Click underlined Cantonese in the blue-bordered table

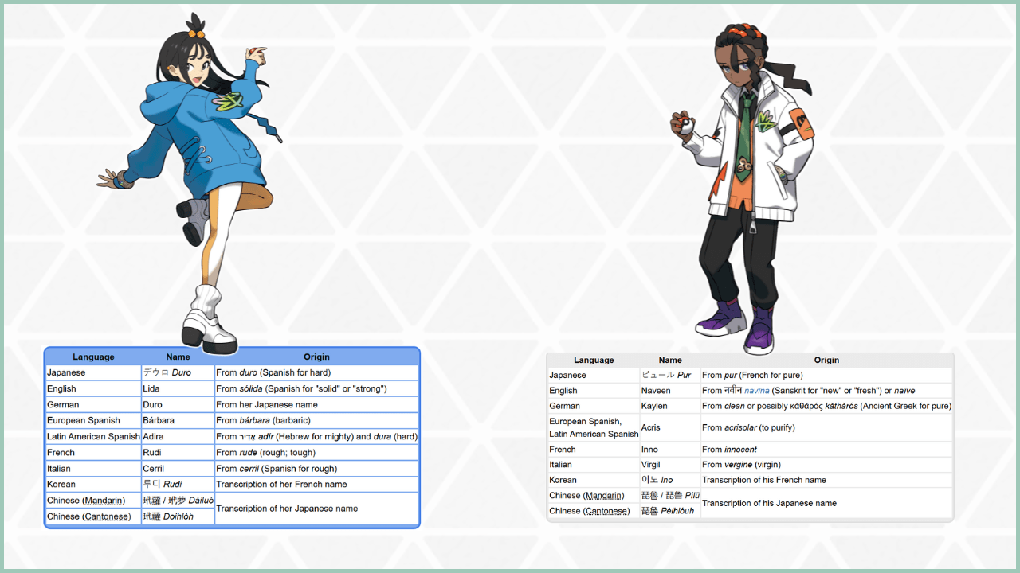pyautogui.click(x=106, y=516)
